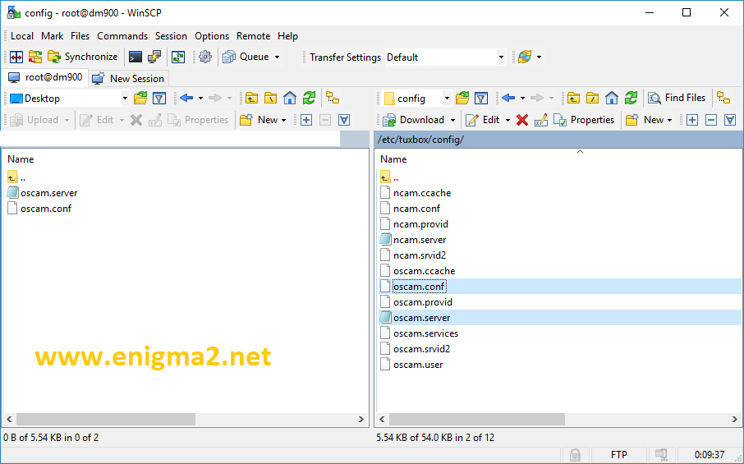Viewport: 744px width, 464px height.
Task: Click the remote Invert Selection icon
Action: click(730, 120)
